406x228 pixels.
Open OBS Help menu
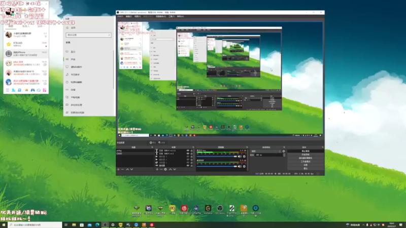coord(180,17)
